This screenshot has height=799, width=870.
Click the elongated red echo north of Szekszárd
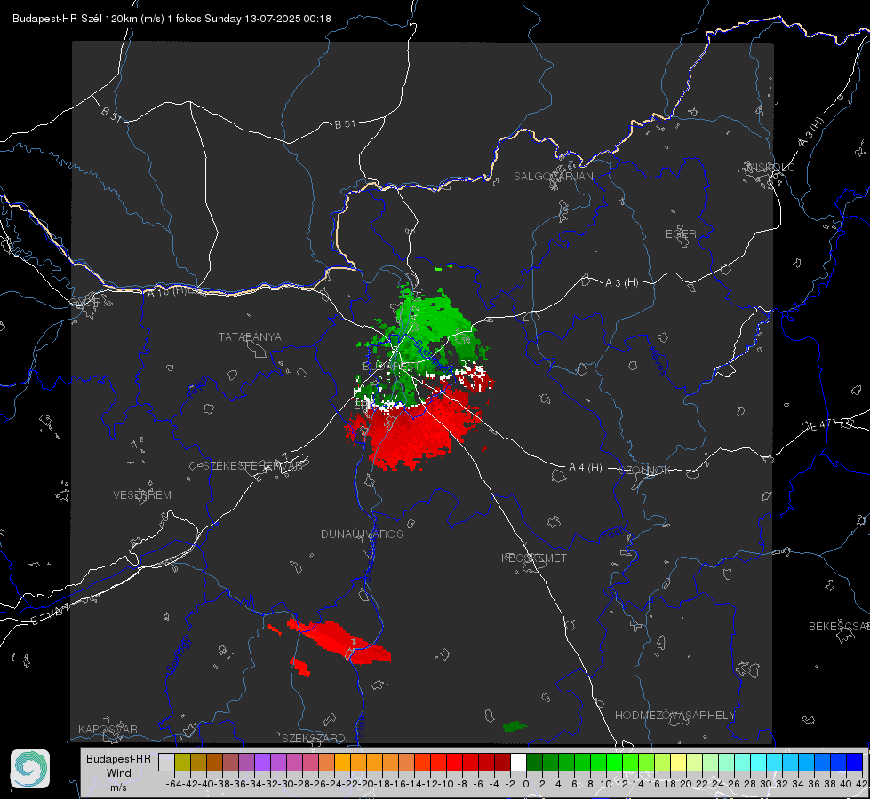click(x=339, y=641)
